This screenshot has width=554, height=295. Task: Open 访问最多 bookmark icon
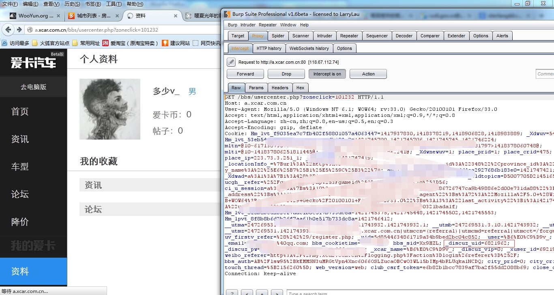(4, 43)
